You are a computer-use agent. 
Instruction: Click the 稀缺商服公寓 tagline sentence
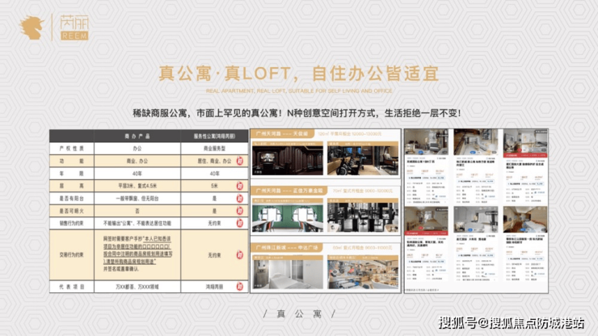coord(297,113)
